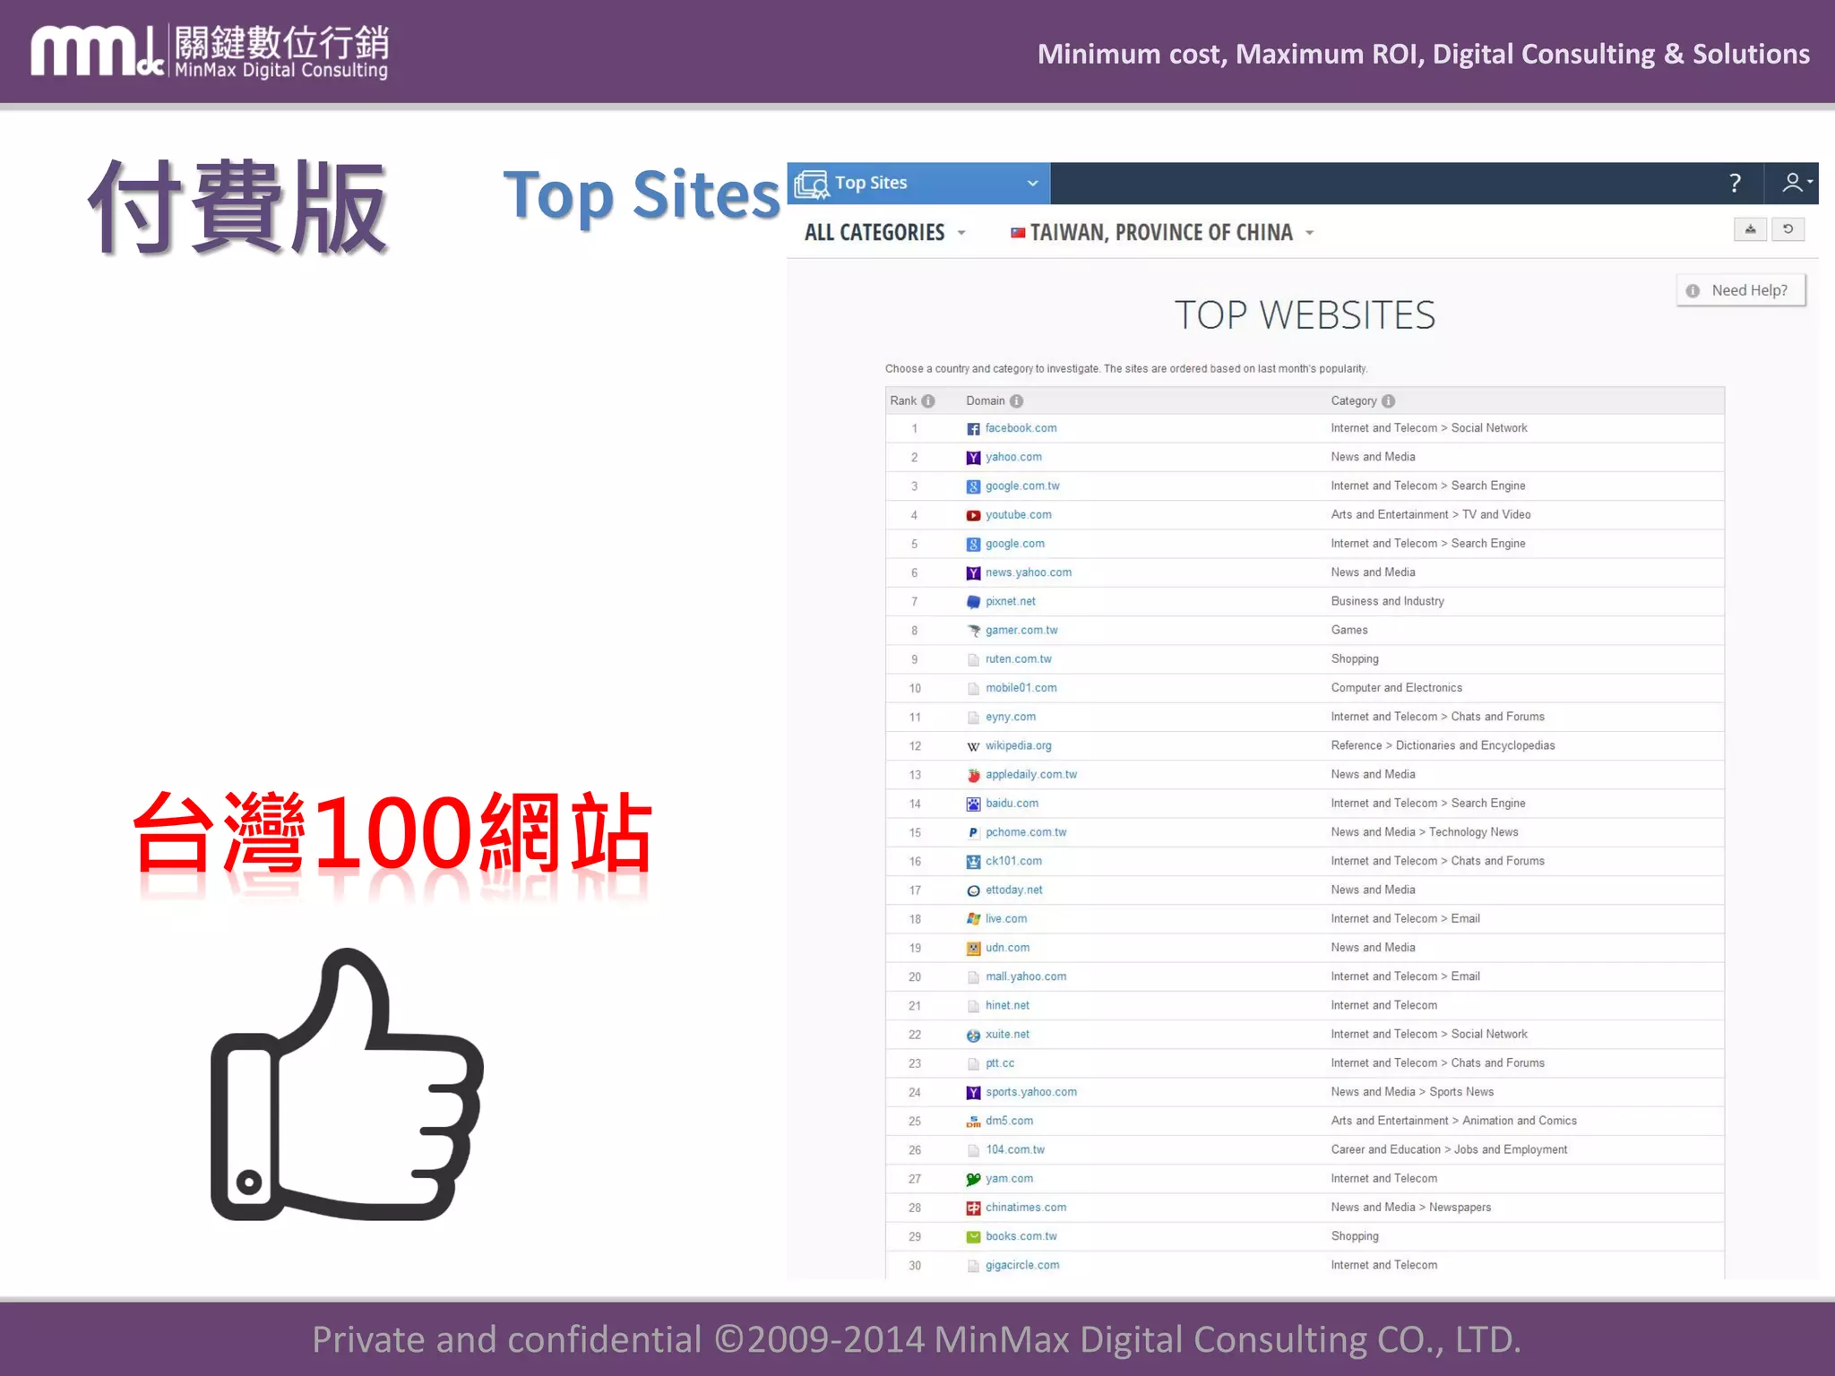Click the live.com Windows favicon

coord(973,919)
